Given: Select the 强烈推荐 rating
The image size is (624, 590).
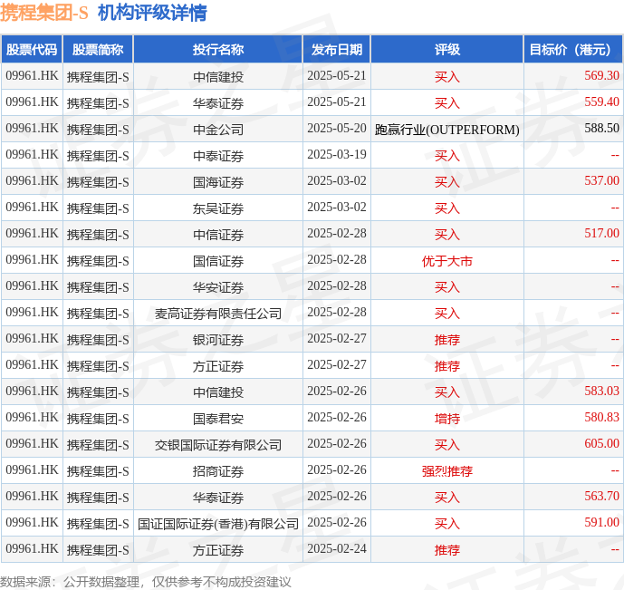Looking at the screenshot, I should click(x=446, y=471).
